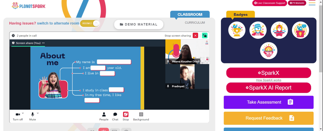Select the trophy badge
The height and width of the screenshot is (131, 323).
tap(237, 30)
